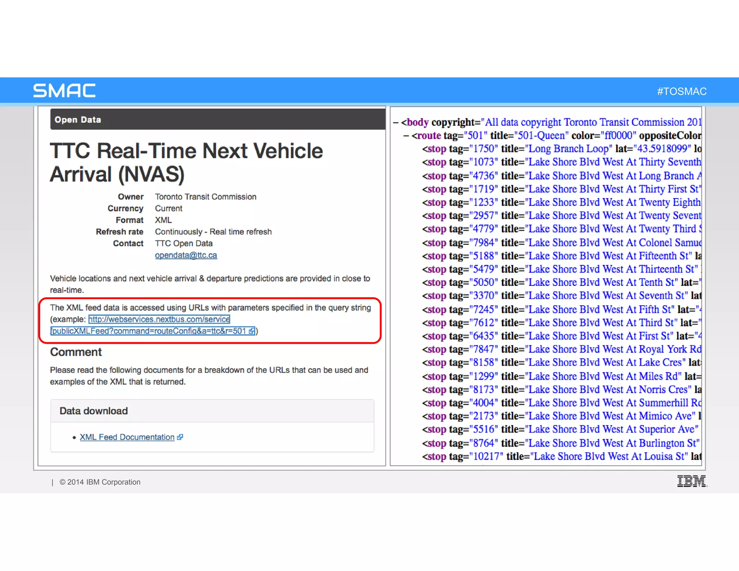Click stop tag 2173 Mimico Ave line
Screen dimensions: 739x571
tap(561, 416)
